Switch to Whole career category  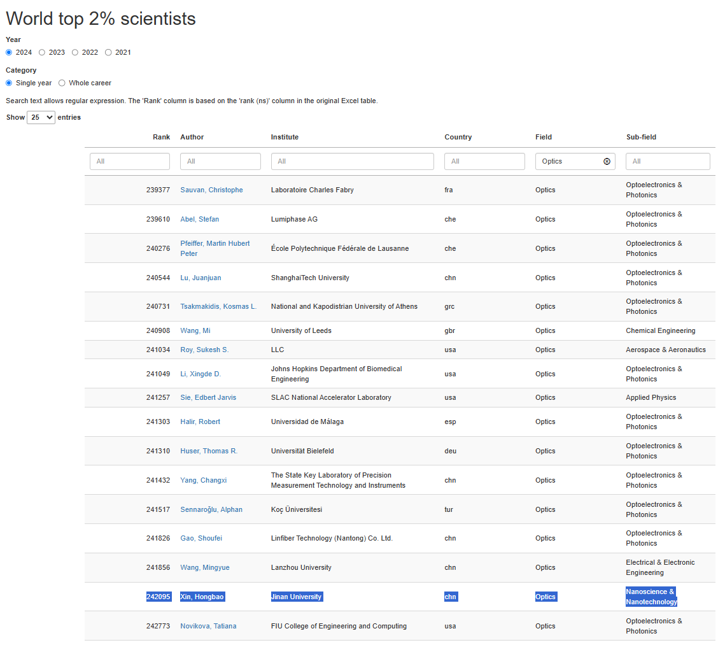[x=62, y=83]
